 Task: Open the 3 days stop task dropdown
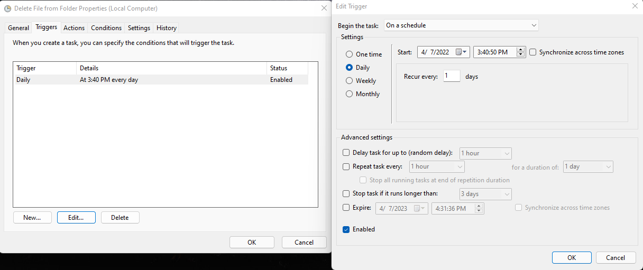[x=485, y=194]
